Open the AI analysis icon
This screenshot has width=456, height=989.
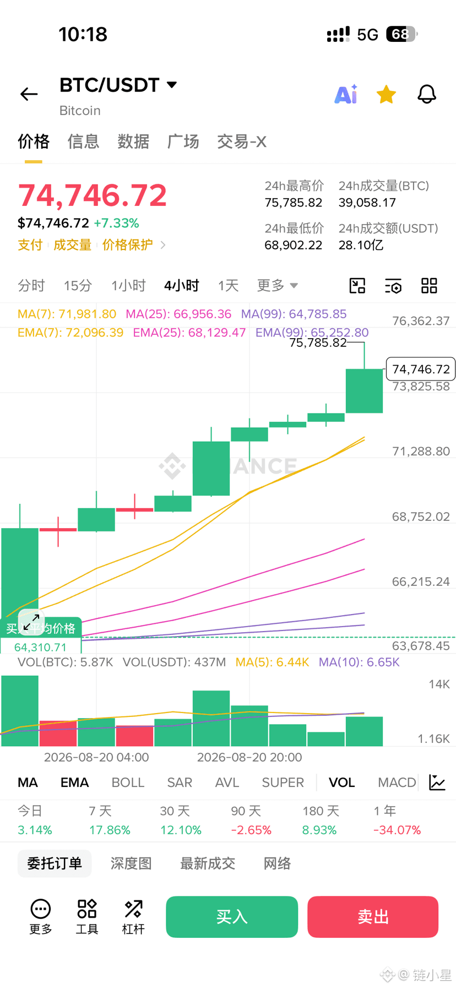coord(346,94)
